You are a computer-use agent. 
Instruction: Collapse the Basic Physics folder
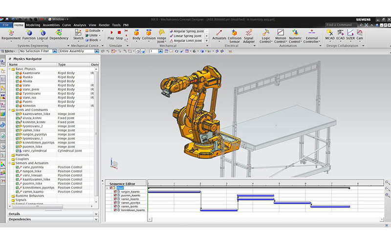(10, 69)
